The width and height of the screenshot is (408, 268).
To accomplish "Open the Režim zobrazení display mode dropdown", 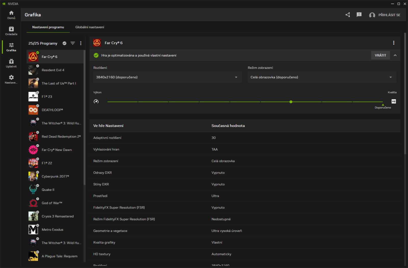I will coord(322,77).
